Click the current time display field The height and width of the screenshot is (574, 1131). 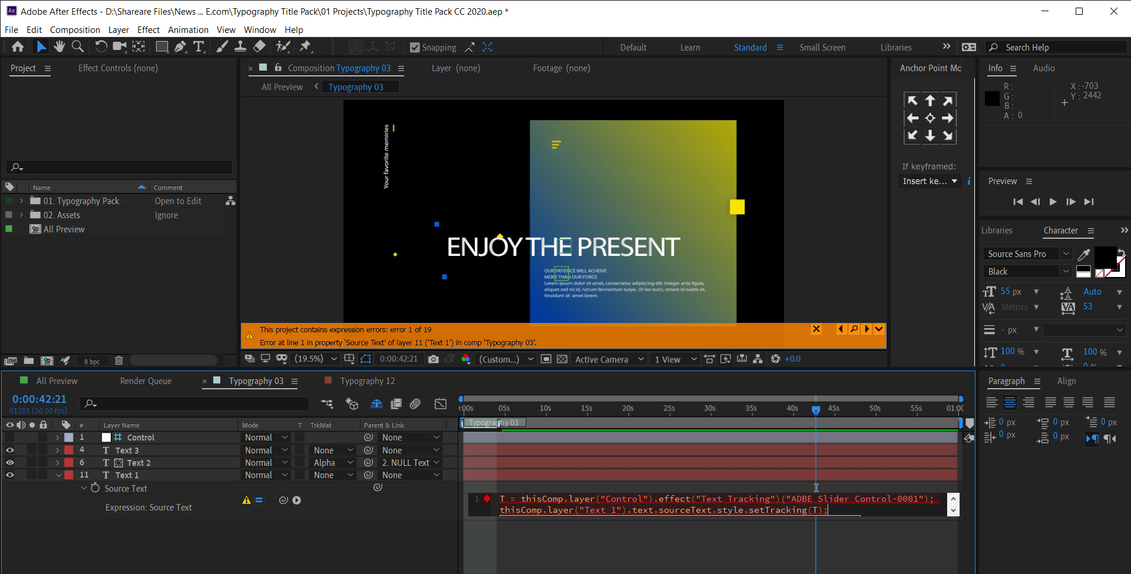pyautogui.click(x=39, y=399)
